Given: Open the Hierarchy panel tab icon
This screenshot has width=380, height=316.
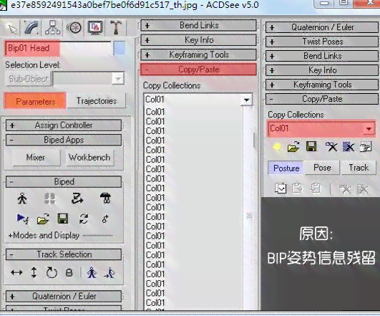Looking at the screenshot, I should 52,27.
